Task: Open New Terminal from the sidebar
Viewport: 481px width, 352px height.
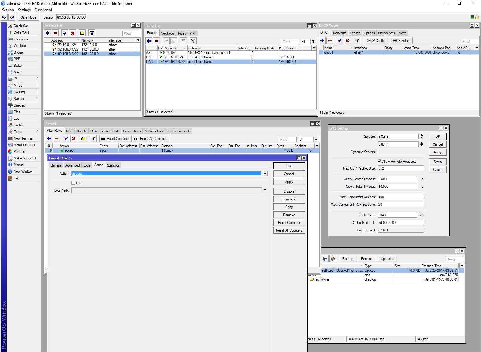Action: 23,138
